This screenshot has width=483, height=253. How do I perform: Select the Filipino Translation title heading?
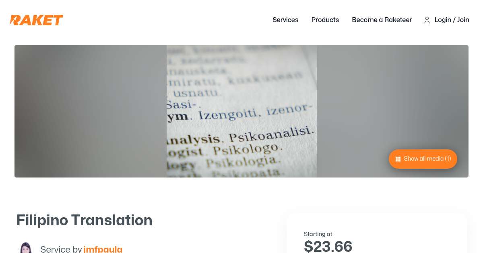pyautogui.click(x=84, y=220)
